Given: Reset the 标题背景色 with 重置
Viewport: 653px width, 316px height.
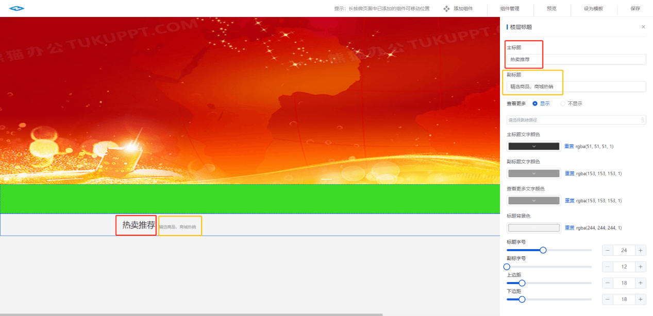Looking at the screenshot, I should pyautogui.click(x=570, y=227).
